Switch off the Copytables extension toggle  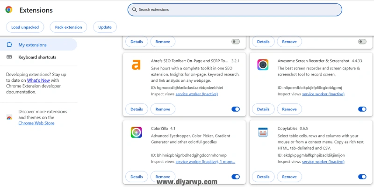pyautogui.click(x=362, y=177)
